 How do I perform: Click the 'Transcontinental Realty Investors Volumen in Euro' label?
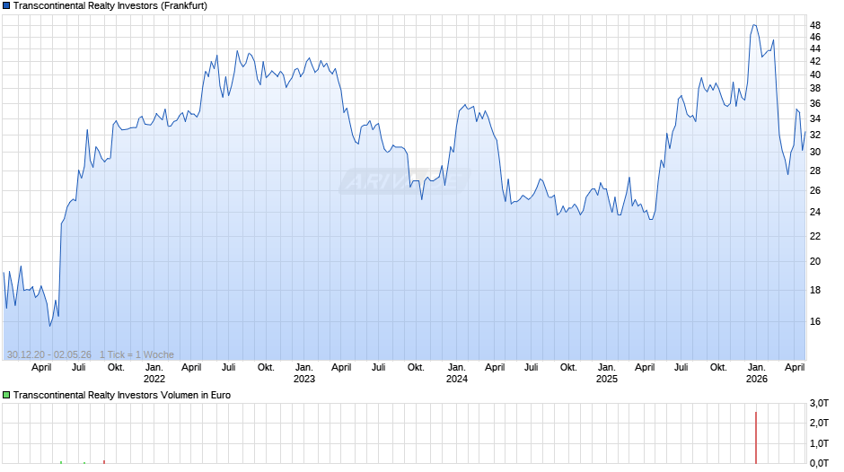pos(122,395)
